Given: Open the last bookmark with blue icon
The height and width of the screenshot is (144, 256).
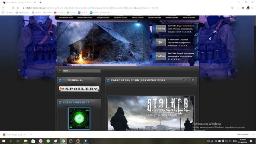Looking at the screenshot, I should 100,12.
